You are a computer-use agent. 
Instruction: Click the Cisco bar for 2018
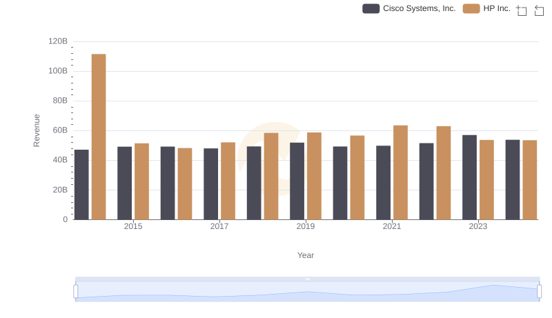[254, 183]
